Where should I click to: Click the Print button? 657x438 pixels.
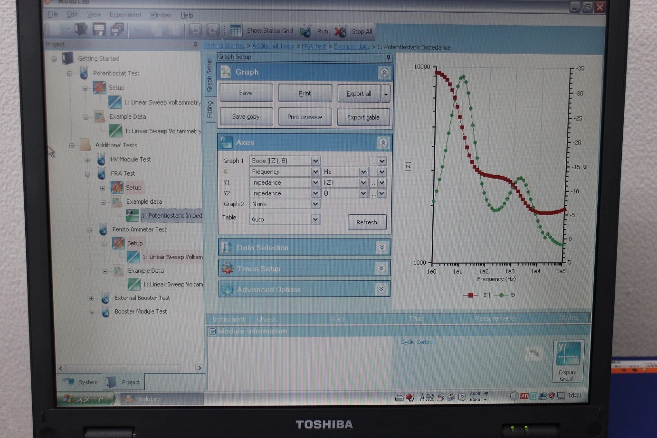(305, 93)
